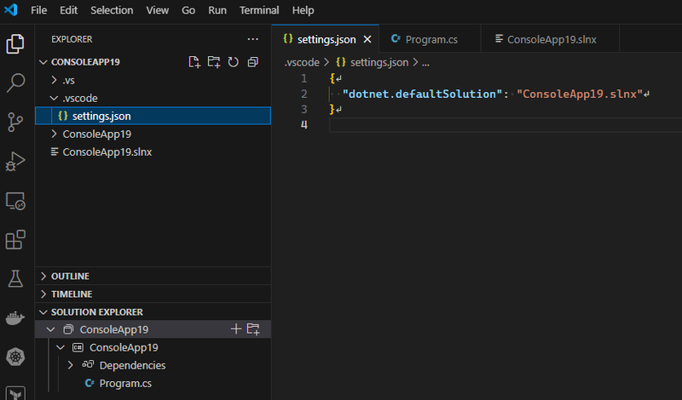The height and width of the screenshot is (400, 682).
Task: Expand ConsoleApp19 folder in Explorer
Action: click(x=54, y=134)
